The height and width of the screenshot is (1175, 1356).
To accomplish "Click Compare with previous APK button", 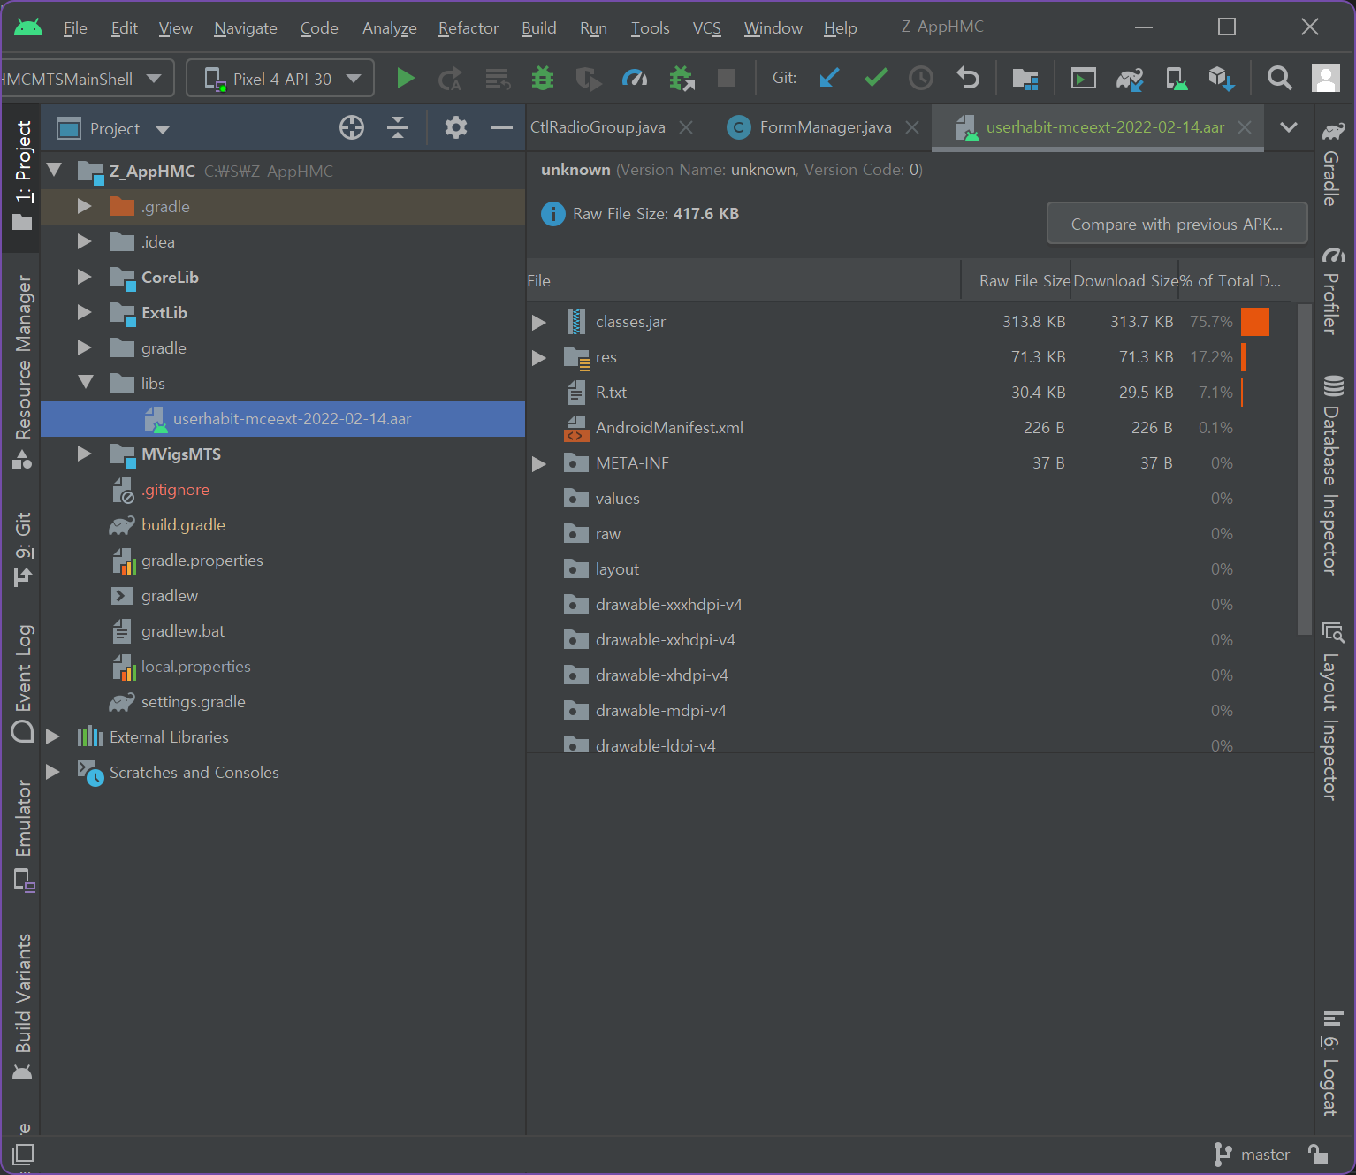I will point(1176,224).
